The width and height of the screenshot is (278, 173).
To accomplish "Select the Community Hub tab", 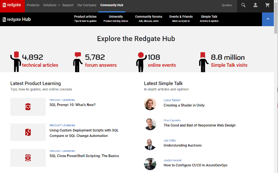I will point(112,5).
